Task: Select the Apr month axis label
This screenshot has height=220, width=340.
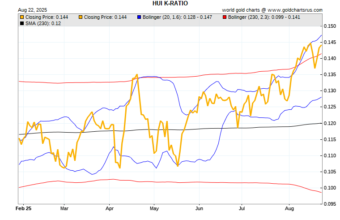Action: click(x=110, y=209)
